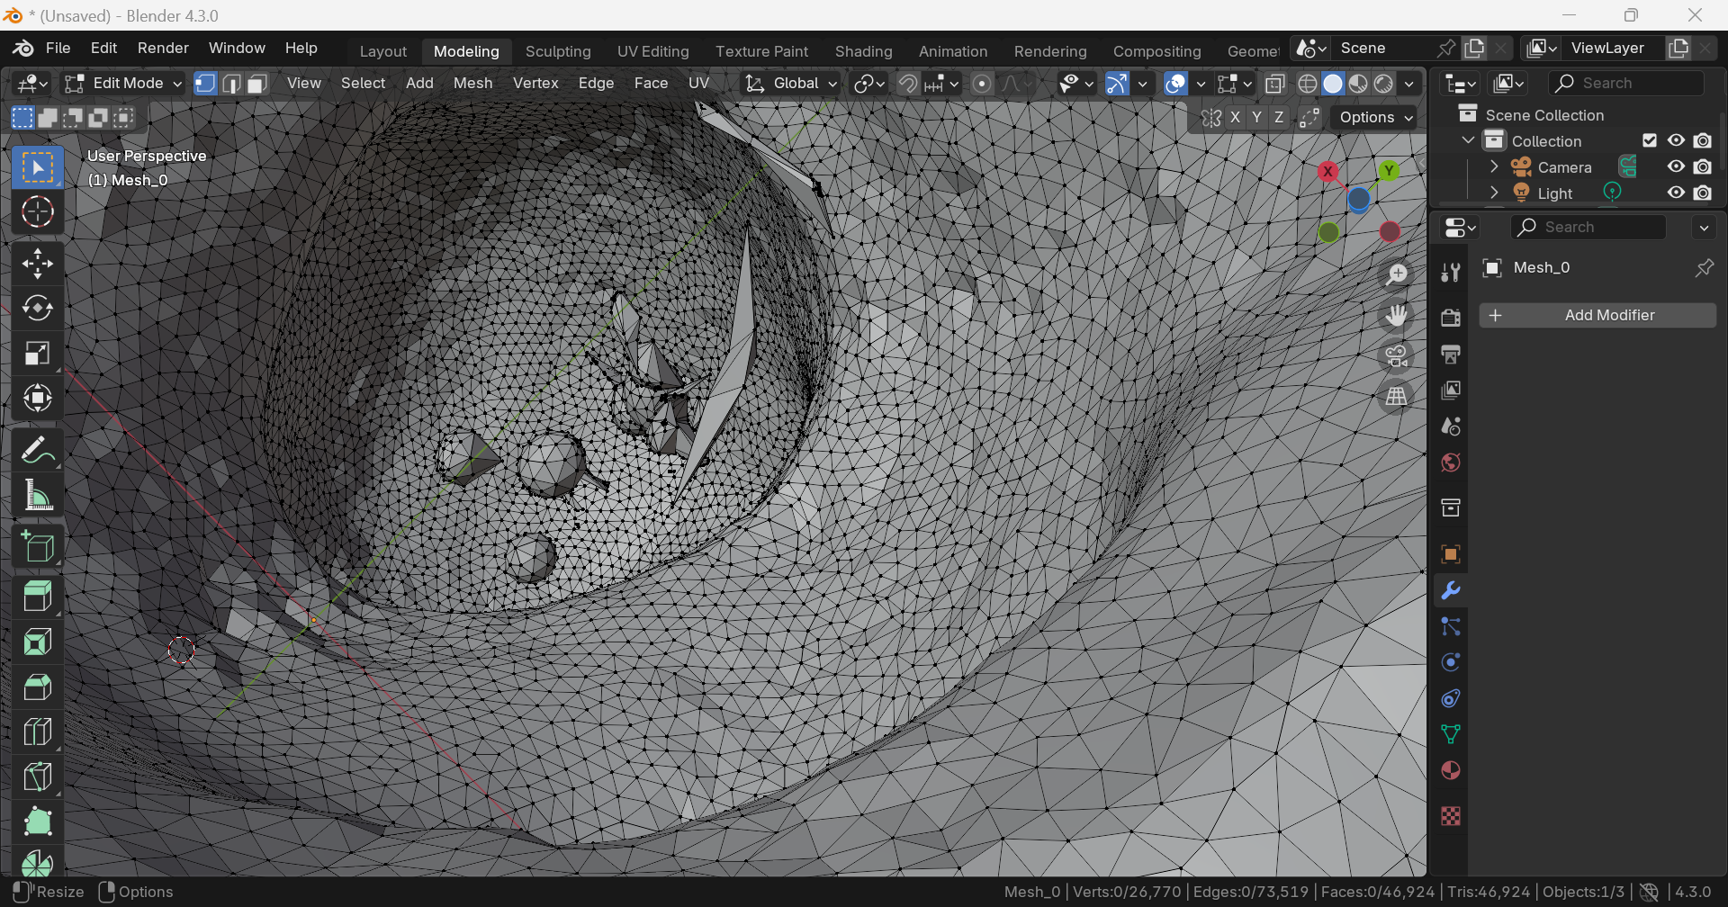Hide the Camera object in outliner
The image size is (1728, 907).
[x=1675, y=167]
